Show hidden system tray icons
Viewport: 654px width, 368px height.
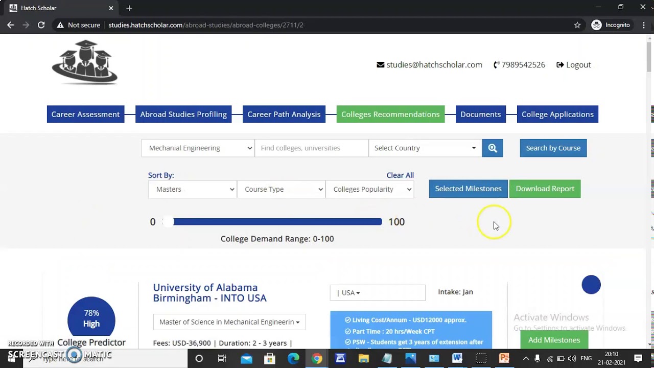(526, 358)
